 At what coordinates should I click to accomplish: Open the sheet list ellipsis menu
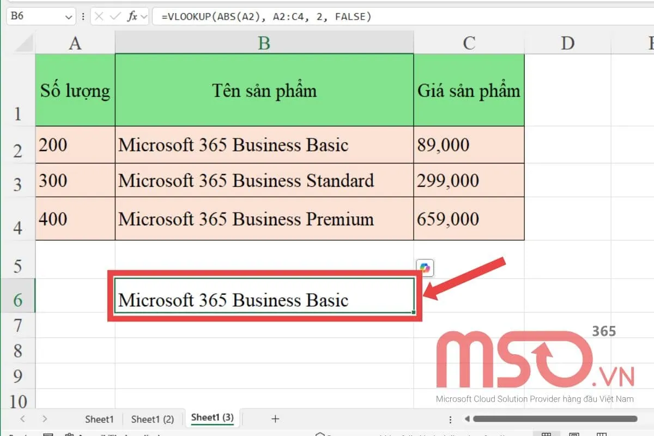[x=450, y=419]
